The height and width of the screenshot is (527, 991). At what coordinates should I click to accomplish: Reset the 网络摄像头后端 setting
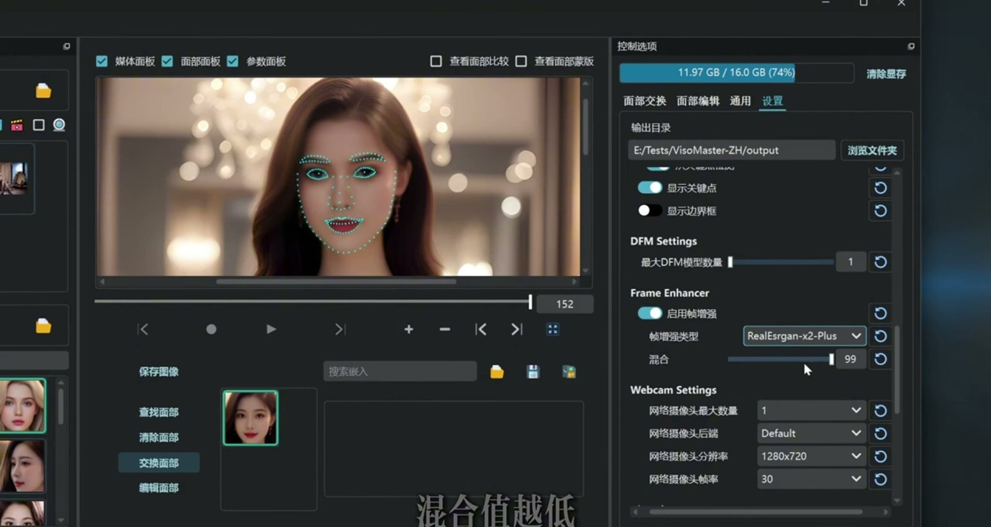pyautogui.click(x=880, y=434)
